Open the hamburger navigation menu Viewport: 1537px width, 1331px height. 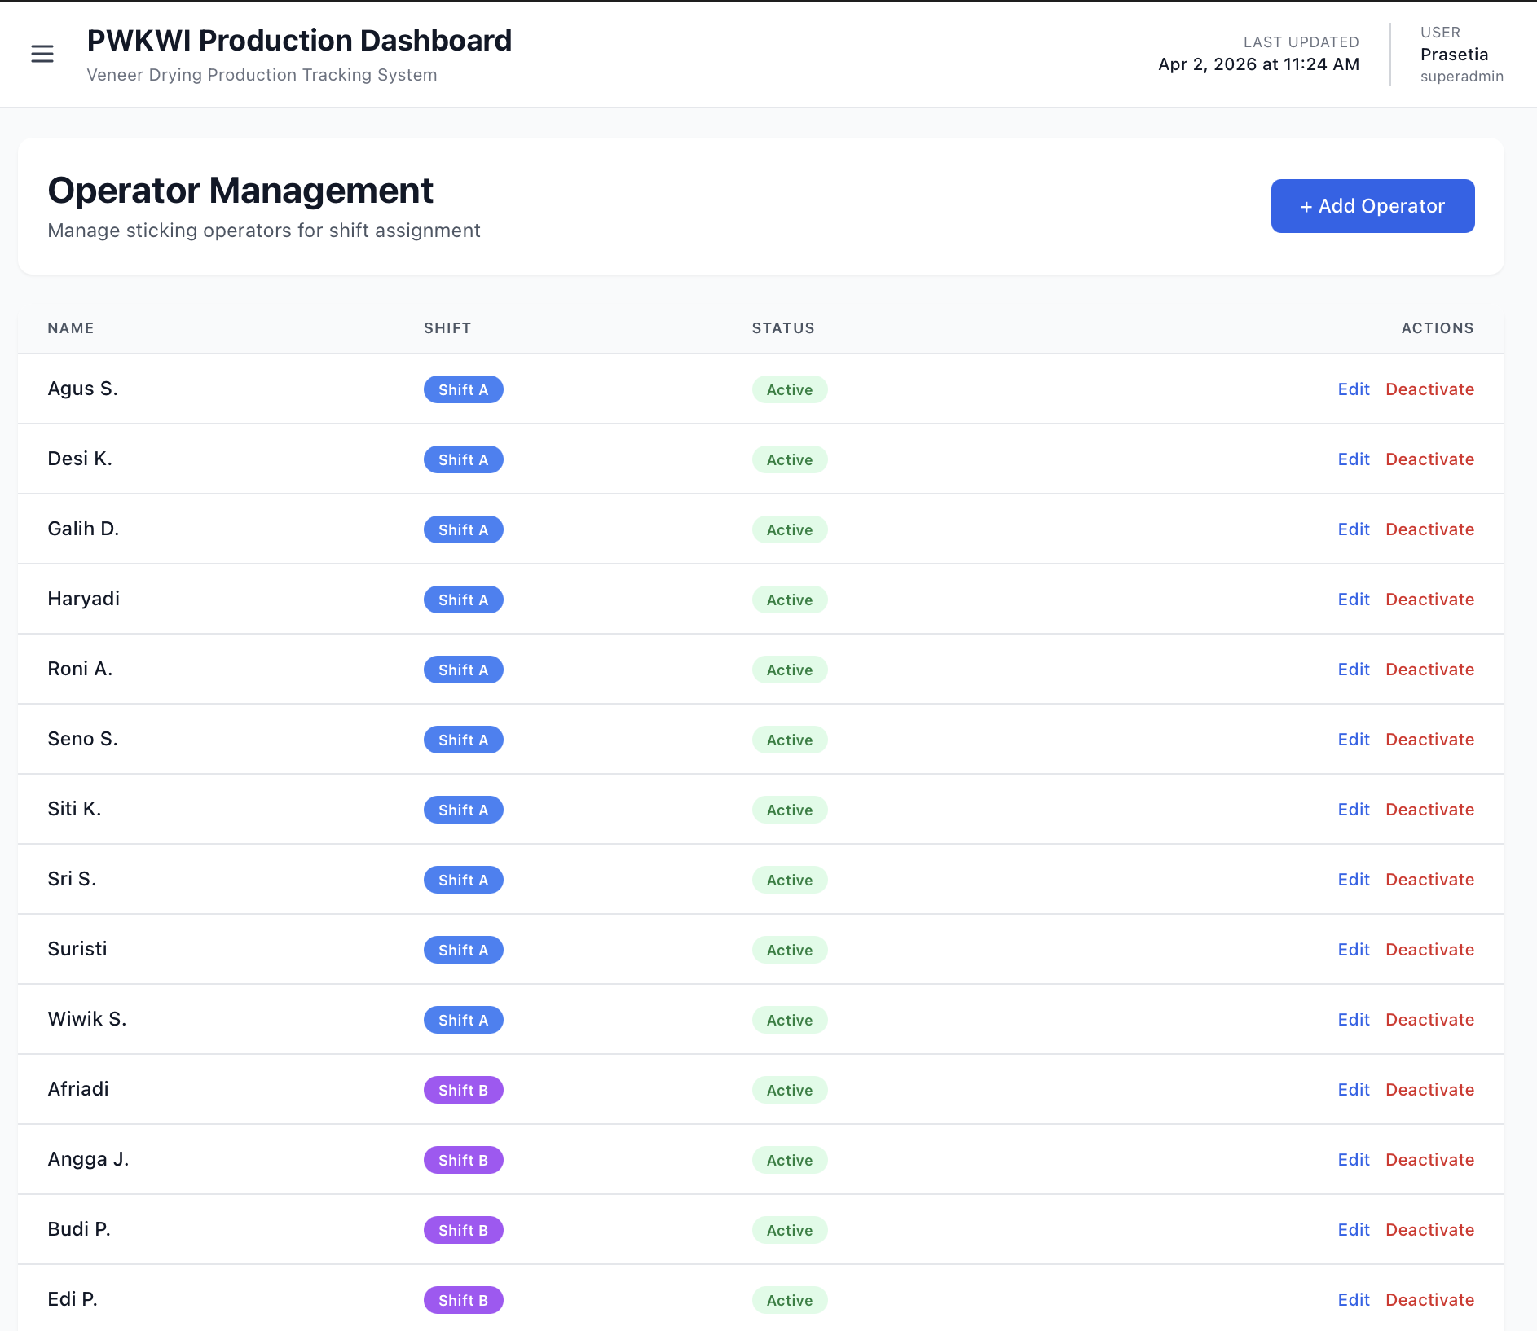tap(42, 54)
